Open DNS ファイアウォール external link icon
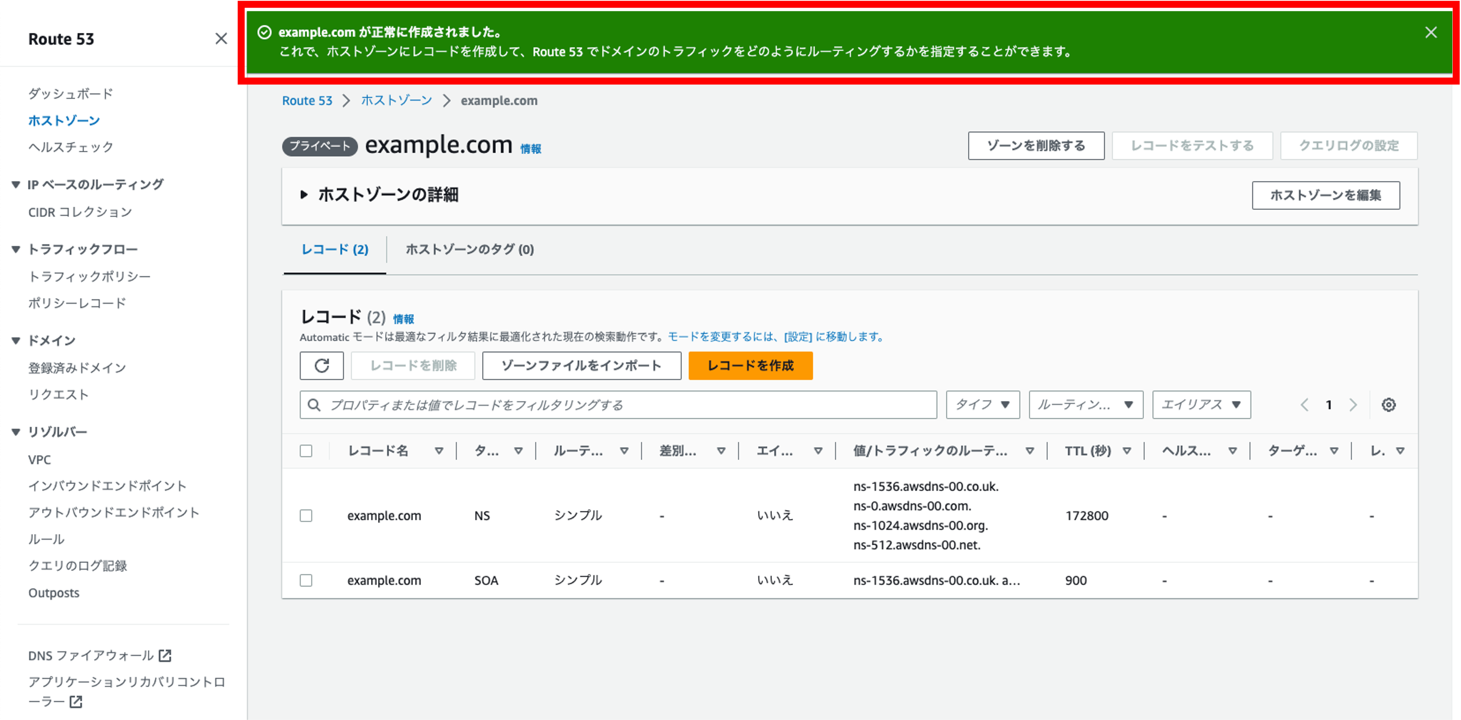1461x720 pixels. (165, 655)
